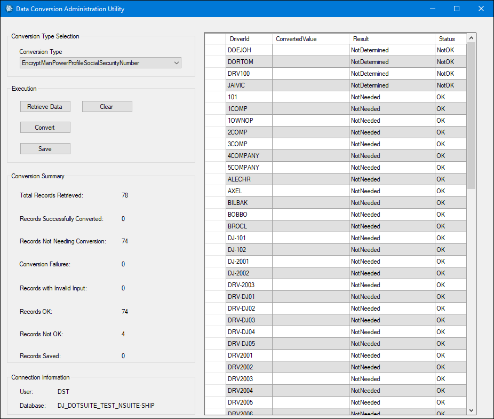Click the Clear button

[107, 106]
